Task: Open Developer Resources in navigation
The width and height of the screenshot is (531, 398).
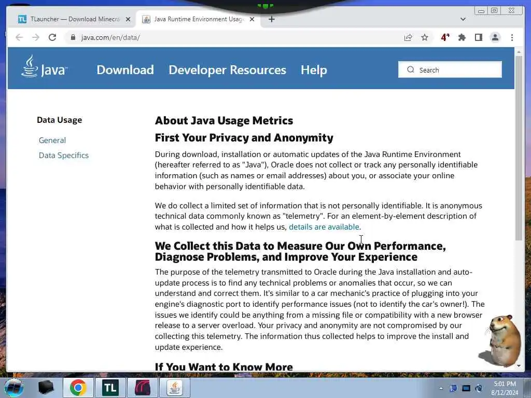Action: (x=227, y=70)
